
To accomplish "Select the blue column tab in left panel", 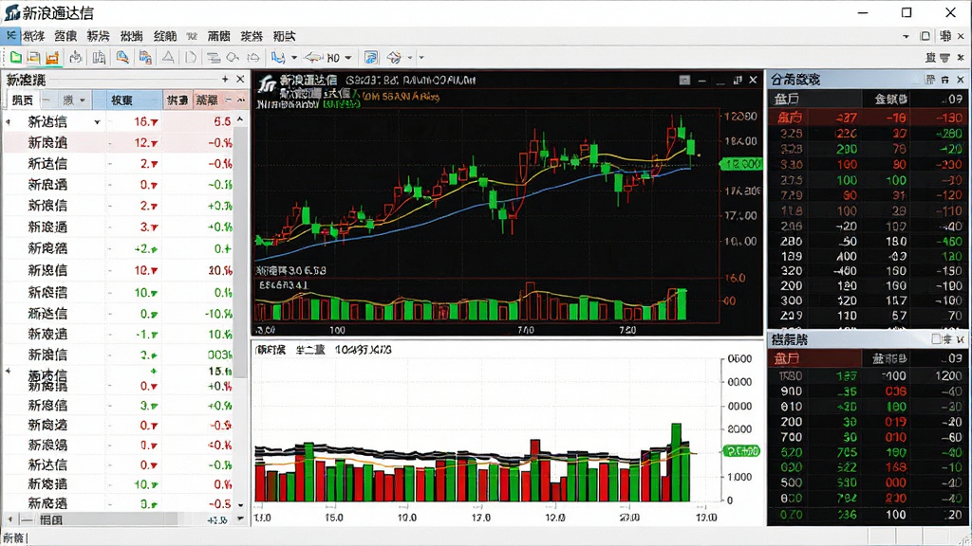I will coord(133,100).
